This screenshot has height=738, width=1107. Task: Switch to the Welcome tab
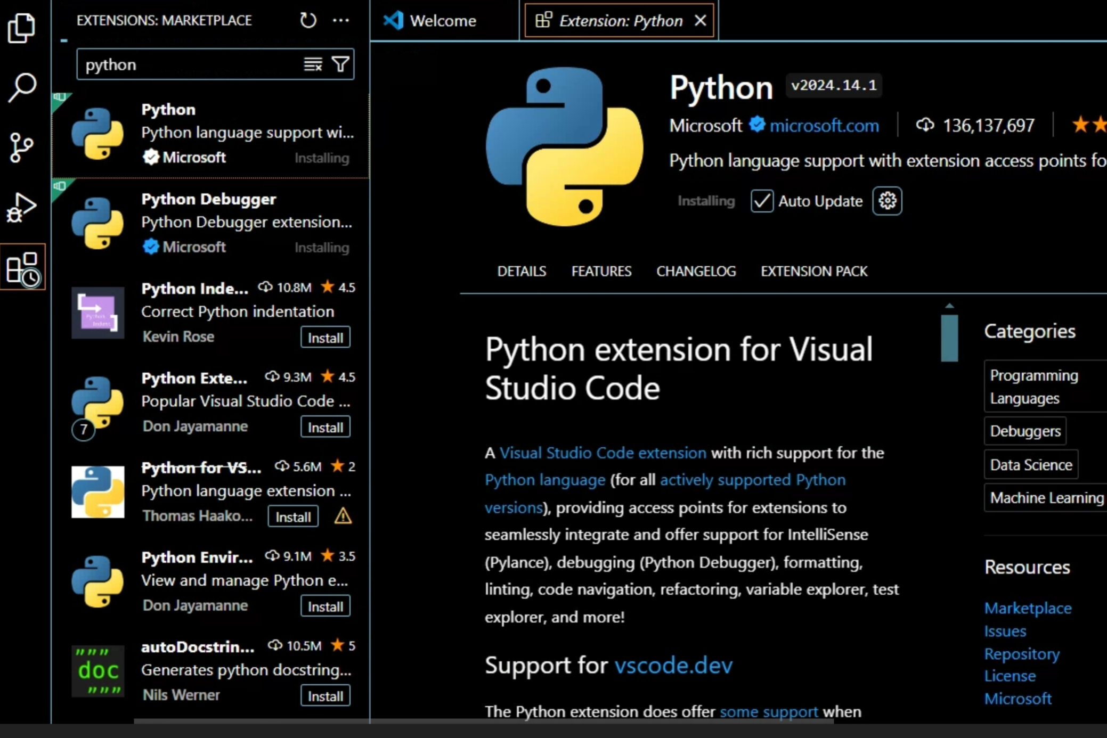point(443,21)
